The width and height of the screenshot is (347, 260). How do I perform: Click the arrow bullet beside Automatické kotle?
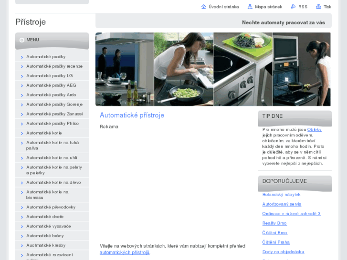pos(22,133)
